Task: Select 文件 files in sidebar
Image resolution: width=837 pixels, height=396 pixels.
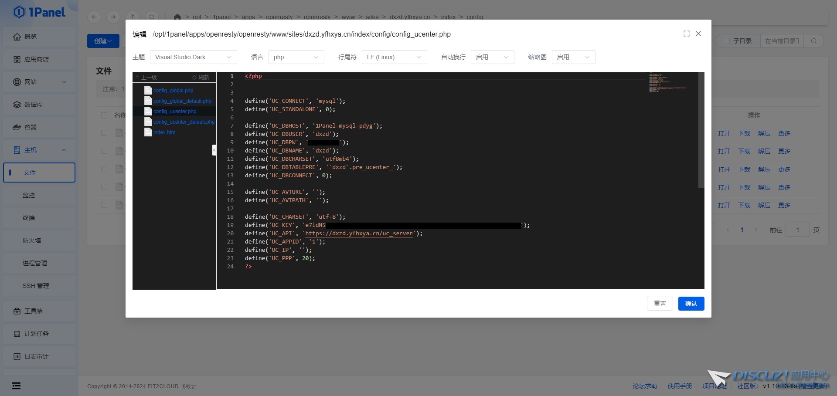Action: [x=39, y=173]
